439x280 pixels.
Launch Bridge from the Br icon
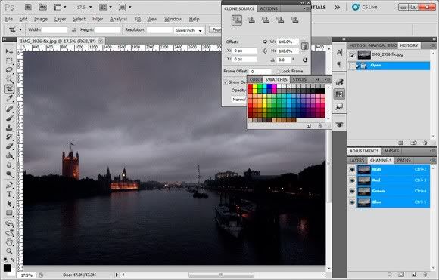coord(28,7)
